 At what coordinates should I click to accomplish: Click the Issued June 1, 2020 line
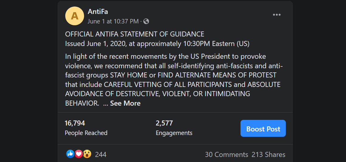(x=157, y=44)
